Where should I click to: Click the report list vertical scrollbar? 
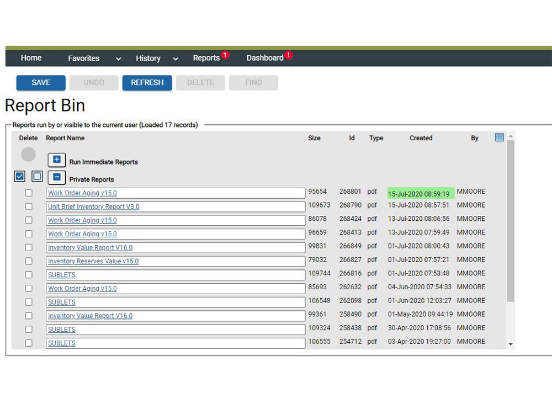pyautogui.click(x=511, y=221)
